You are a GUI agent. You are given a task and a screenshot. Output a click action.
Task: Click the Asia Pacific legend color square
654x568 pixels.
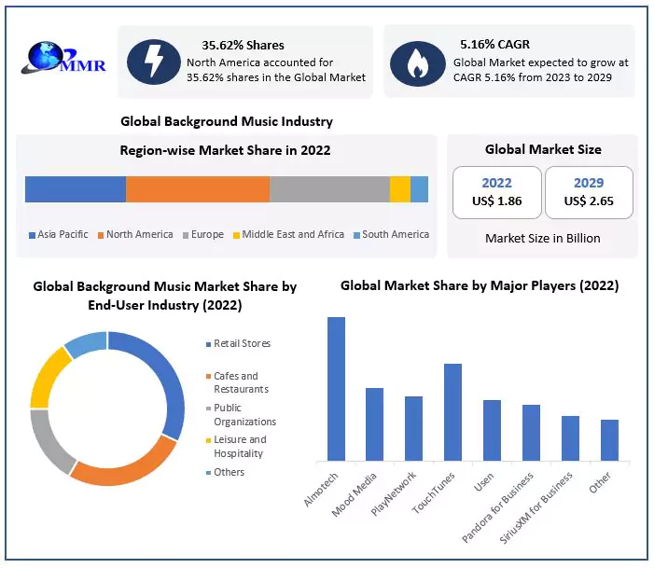click(x=32, y=235)
